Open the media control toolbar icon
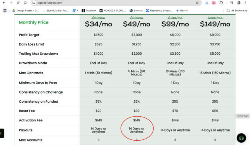This screenshot has width=250, height=145. coord(232,3)
